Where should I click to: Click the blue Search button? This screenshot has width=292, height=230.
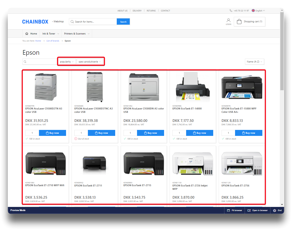(123, 22)
